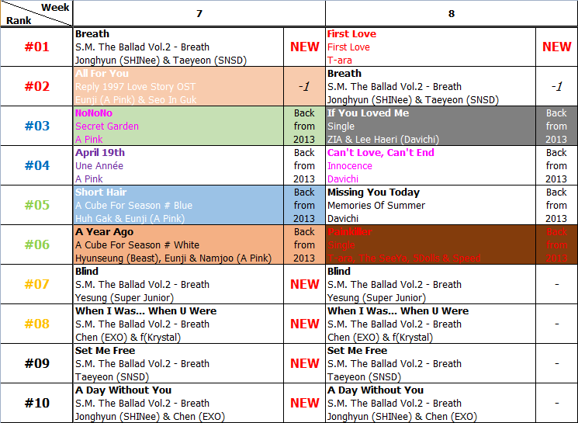Screen dimensions: 578x423
Task: Select week 7 'Blind' Yesung cell
Action: point(178,284)
